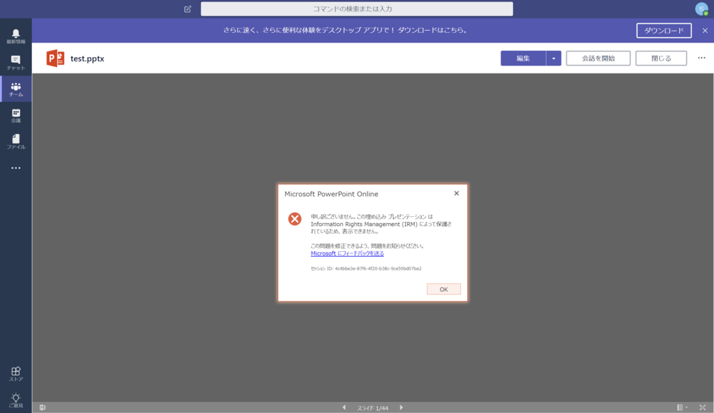Click the 編集 (Edit) button
714x413 pixels.
[523, 59]
